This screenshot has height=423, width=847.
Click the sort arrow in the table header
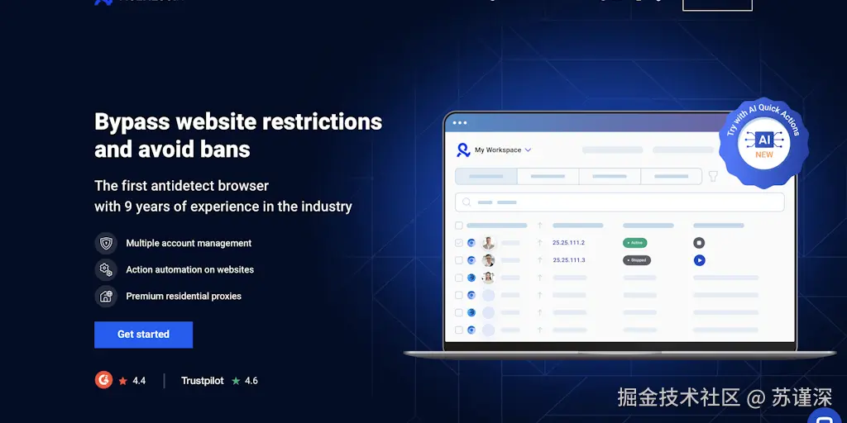[x=539, y=226]
